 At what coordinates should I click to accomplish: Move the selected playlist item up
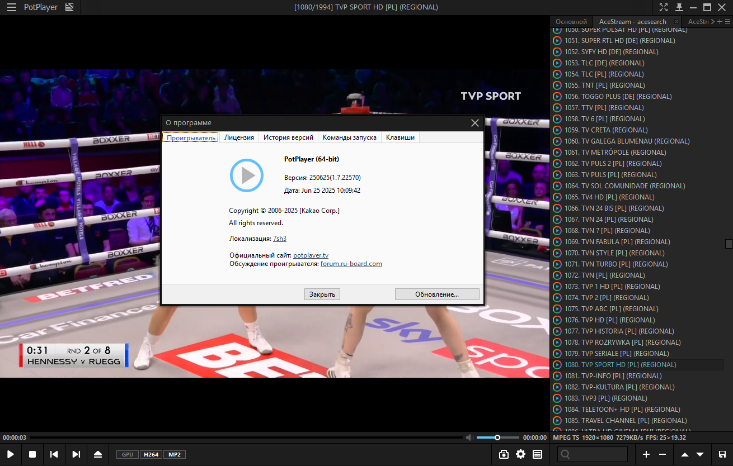685,454
